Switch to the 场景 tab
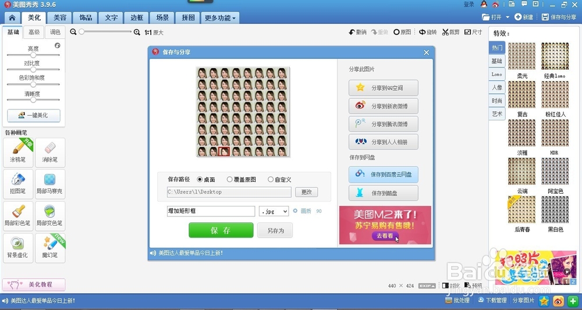The image size is (582, 310). click(162, 18)
